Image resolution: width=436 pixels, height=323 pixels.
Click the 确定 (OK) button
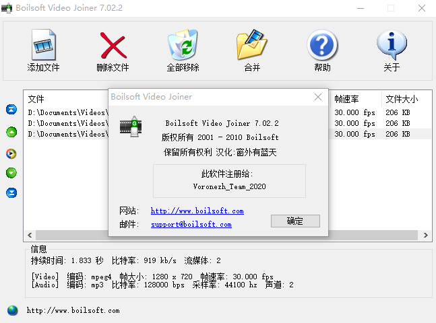pos(295,221)
